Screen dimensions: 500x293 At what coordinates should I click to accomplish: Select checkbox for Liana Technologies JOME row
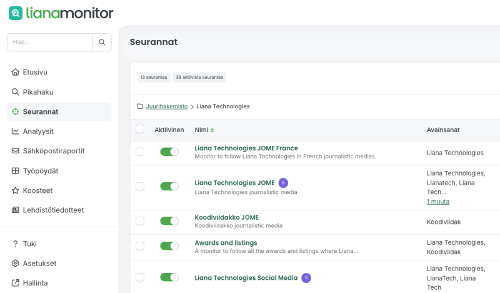140,187
